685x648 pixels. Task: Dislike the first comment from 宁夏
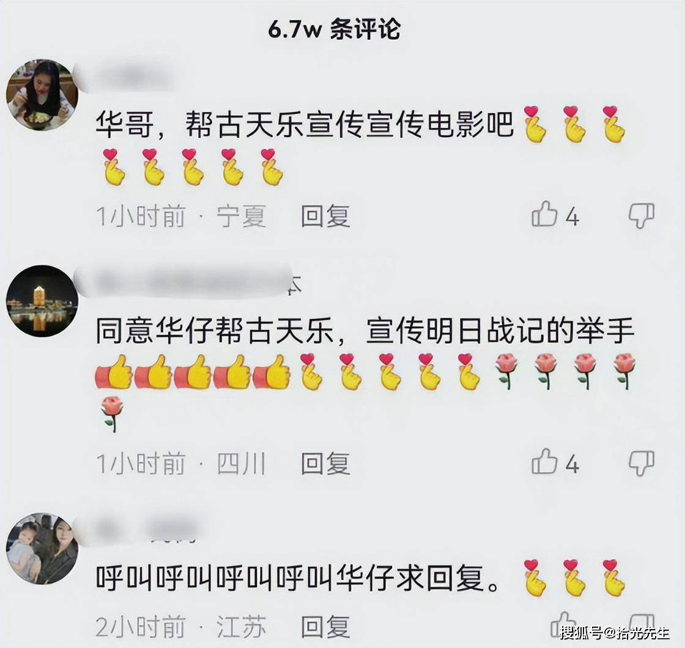pos(642,215)
